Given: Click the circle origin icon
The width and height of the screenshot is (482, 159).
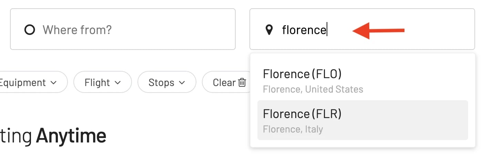Looking at the screenshot, I should tap(30, 30).
